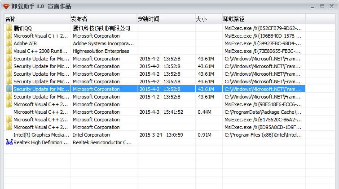Image resolution: width=339 pixels, height=189 pixels.
Task: Click path C:\Program Files (x86)\Intel\Intel...
Action: [263, 135]
